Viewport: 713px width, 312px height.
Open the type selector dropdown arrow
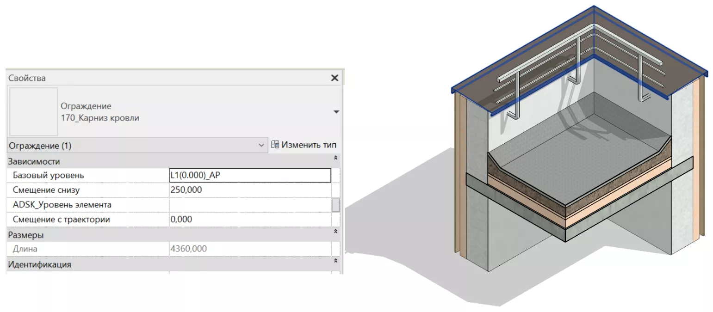pos(336,112)
